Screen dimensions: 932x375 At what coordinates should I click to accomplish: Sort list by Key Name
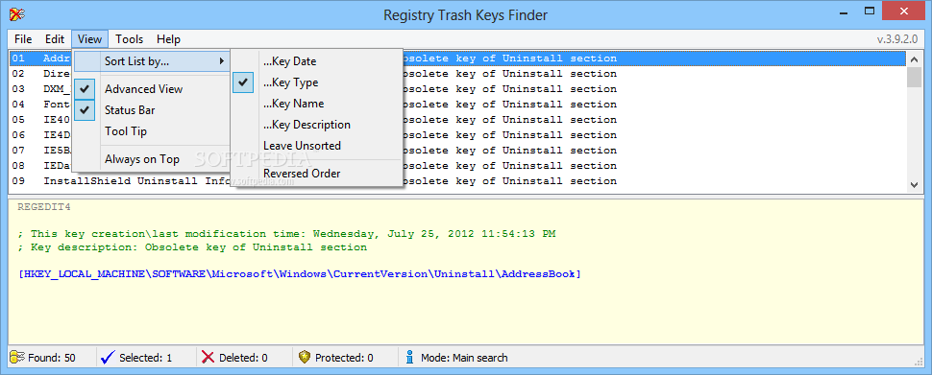point(317,104)
